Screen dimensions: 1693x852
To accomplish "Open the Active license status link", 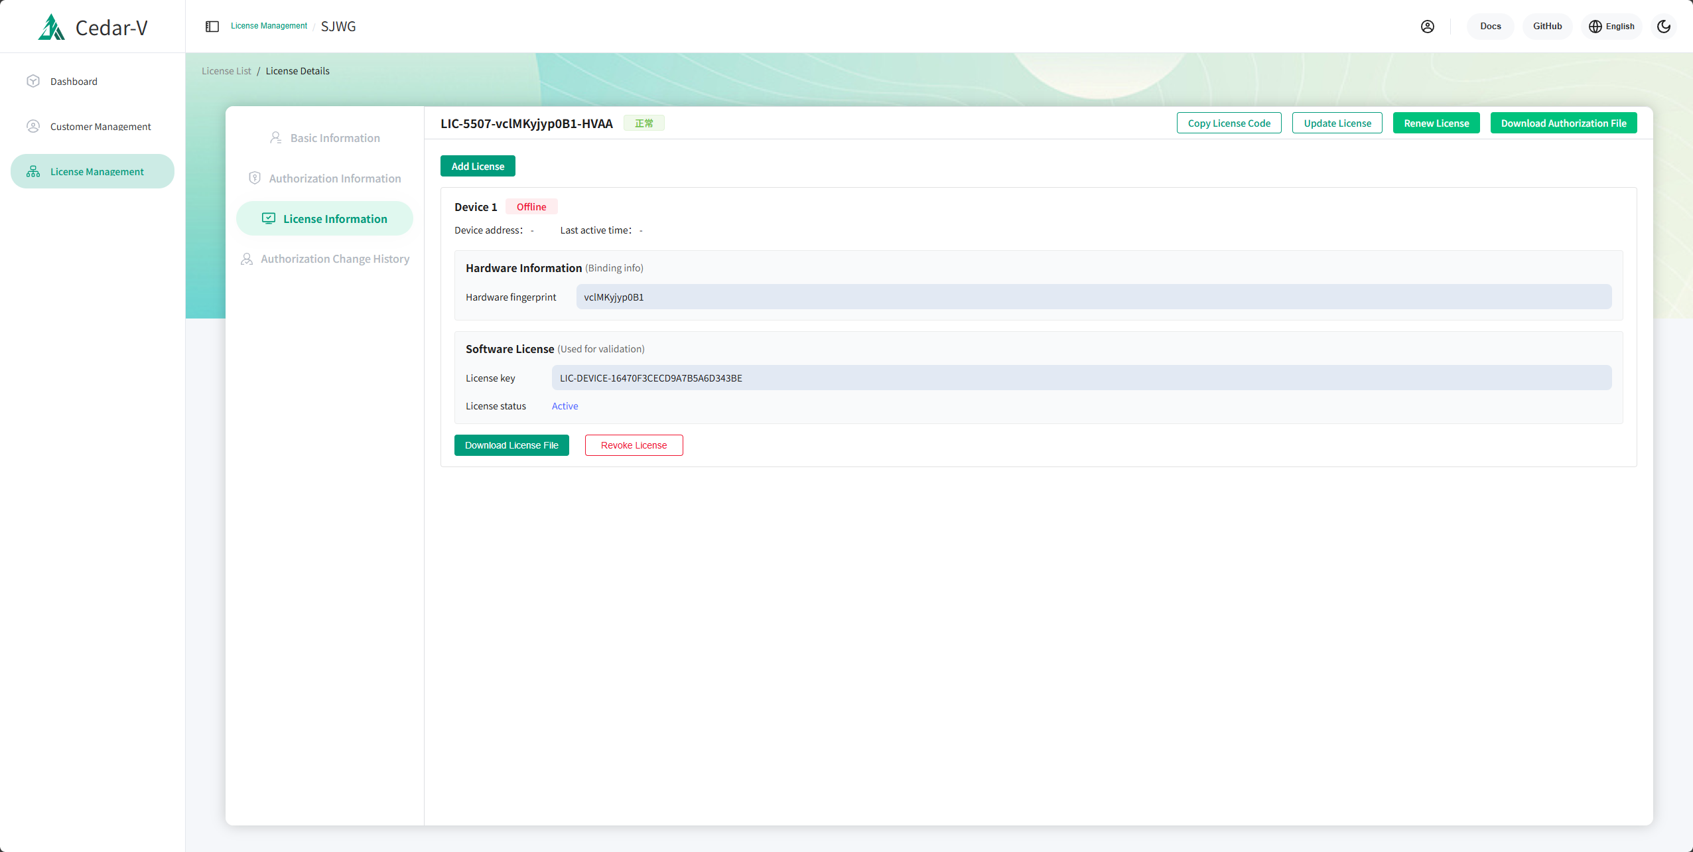I will click(x=565, y=405).
